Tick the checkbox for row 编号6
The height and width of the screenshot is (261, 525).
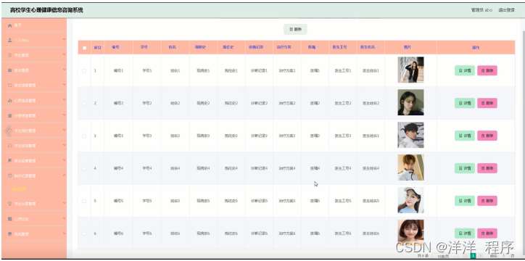(x=84, y=233)
